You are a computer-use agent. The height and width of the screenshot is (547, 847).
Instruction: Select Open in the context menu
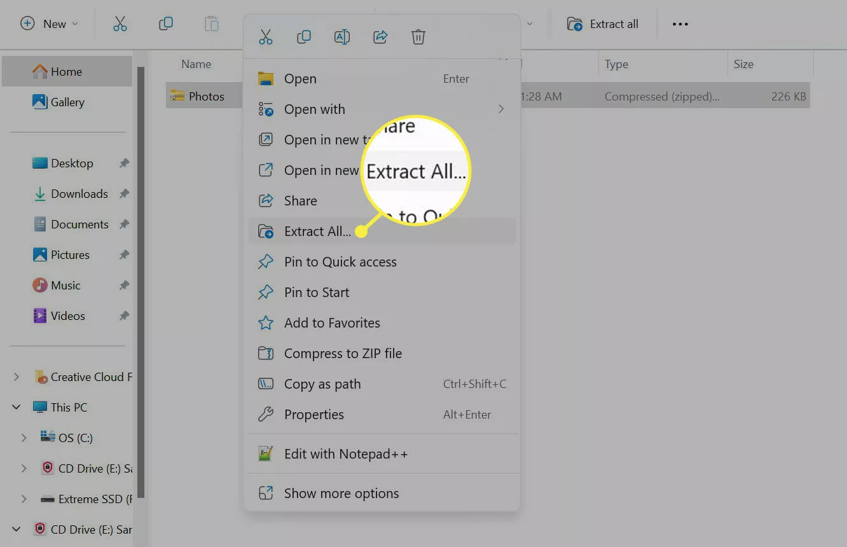382,79
